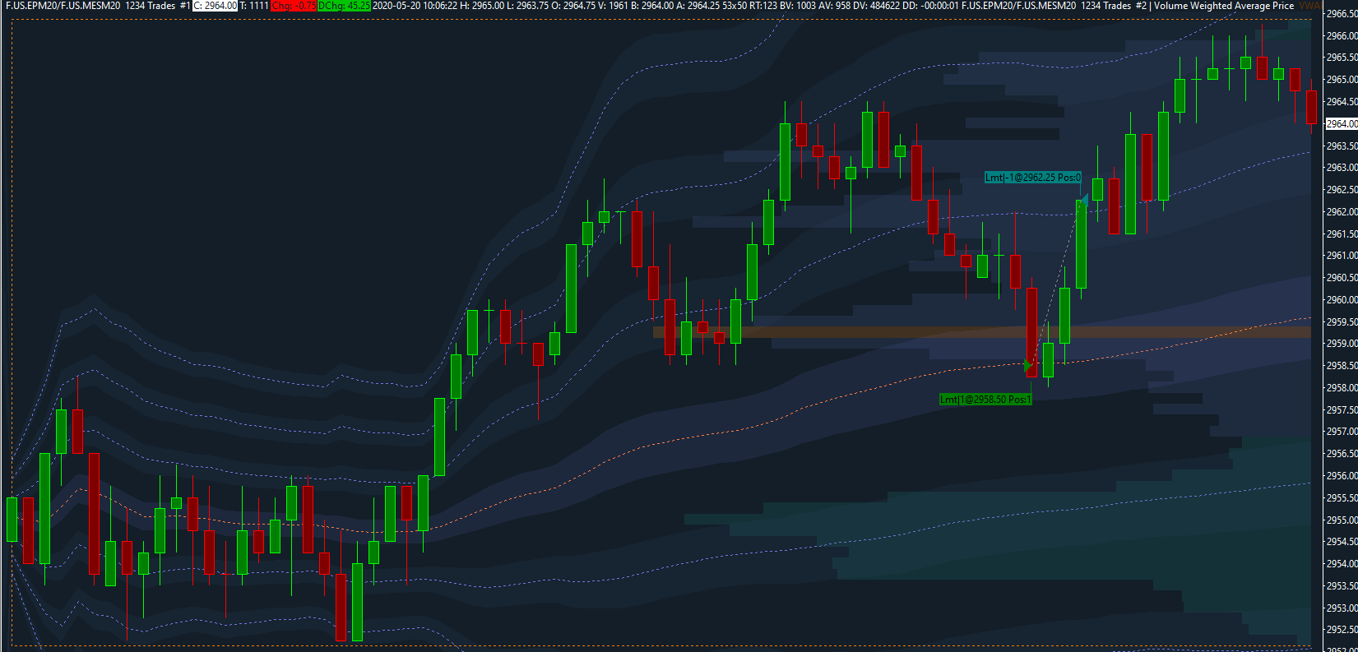
Task: Click the DD: -00:00:01 header value
Action: pos(930,6)
